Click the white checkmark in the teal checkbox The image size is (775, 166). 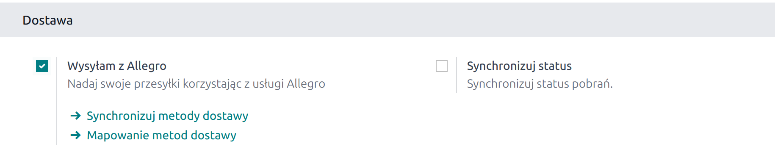(42, 66)
